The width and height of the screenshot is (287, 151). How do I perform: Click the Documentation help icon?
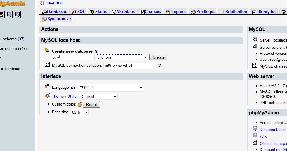point(255,128)
